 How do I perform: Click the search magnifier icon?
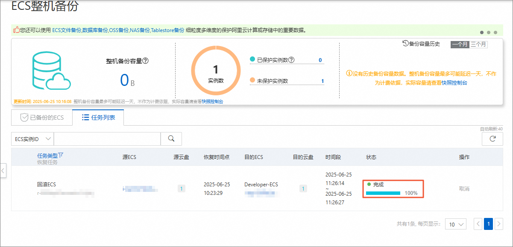171,138
